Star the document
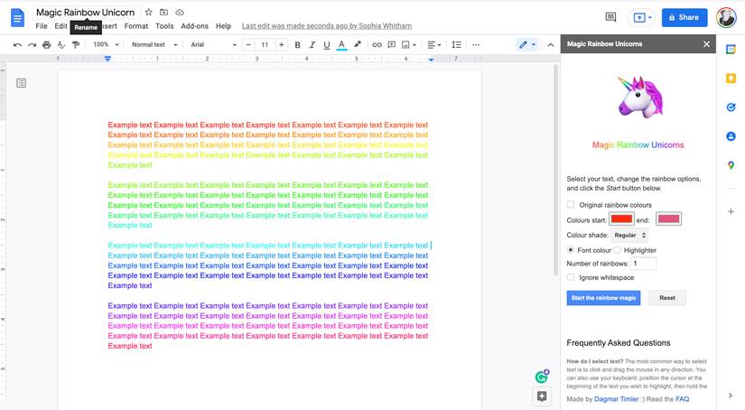745x410 pixels. tap(148, 13)
